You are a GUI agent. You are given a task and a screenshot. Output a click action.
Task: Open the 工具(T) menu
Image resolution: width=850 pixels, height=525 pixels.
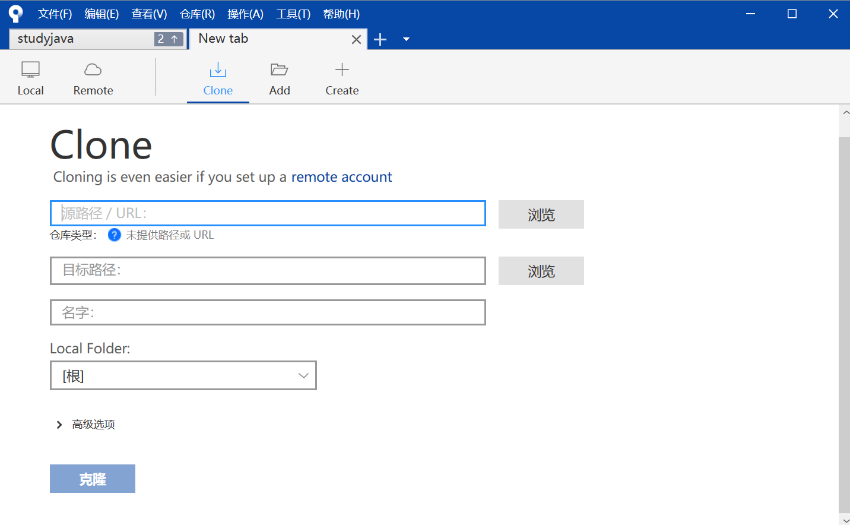coord(293,14)
